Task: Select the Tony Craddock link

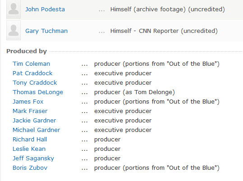Action: (x=35, y=83)
